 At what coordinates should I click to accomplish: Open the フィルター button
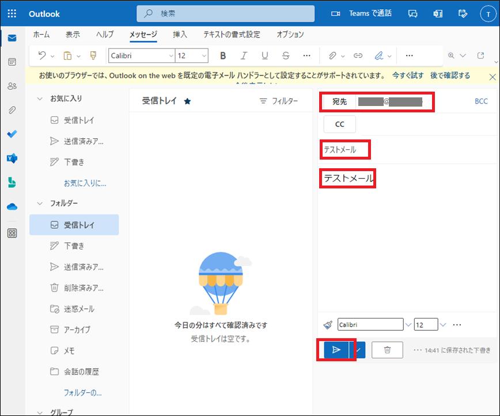[279, 101]
